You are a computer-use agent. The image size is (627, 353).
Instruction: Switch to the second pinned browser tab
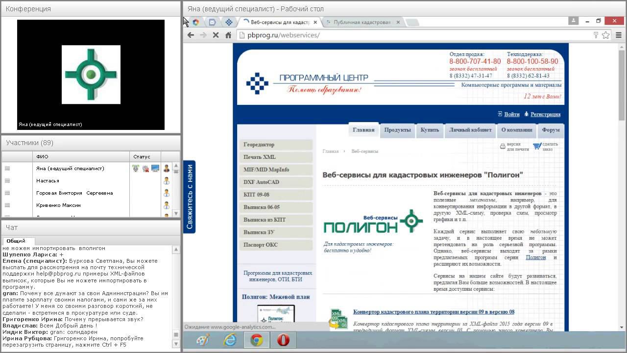tap(212, 22)
